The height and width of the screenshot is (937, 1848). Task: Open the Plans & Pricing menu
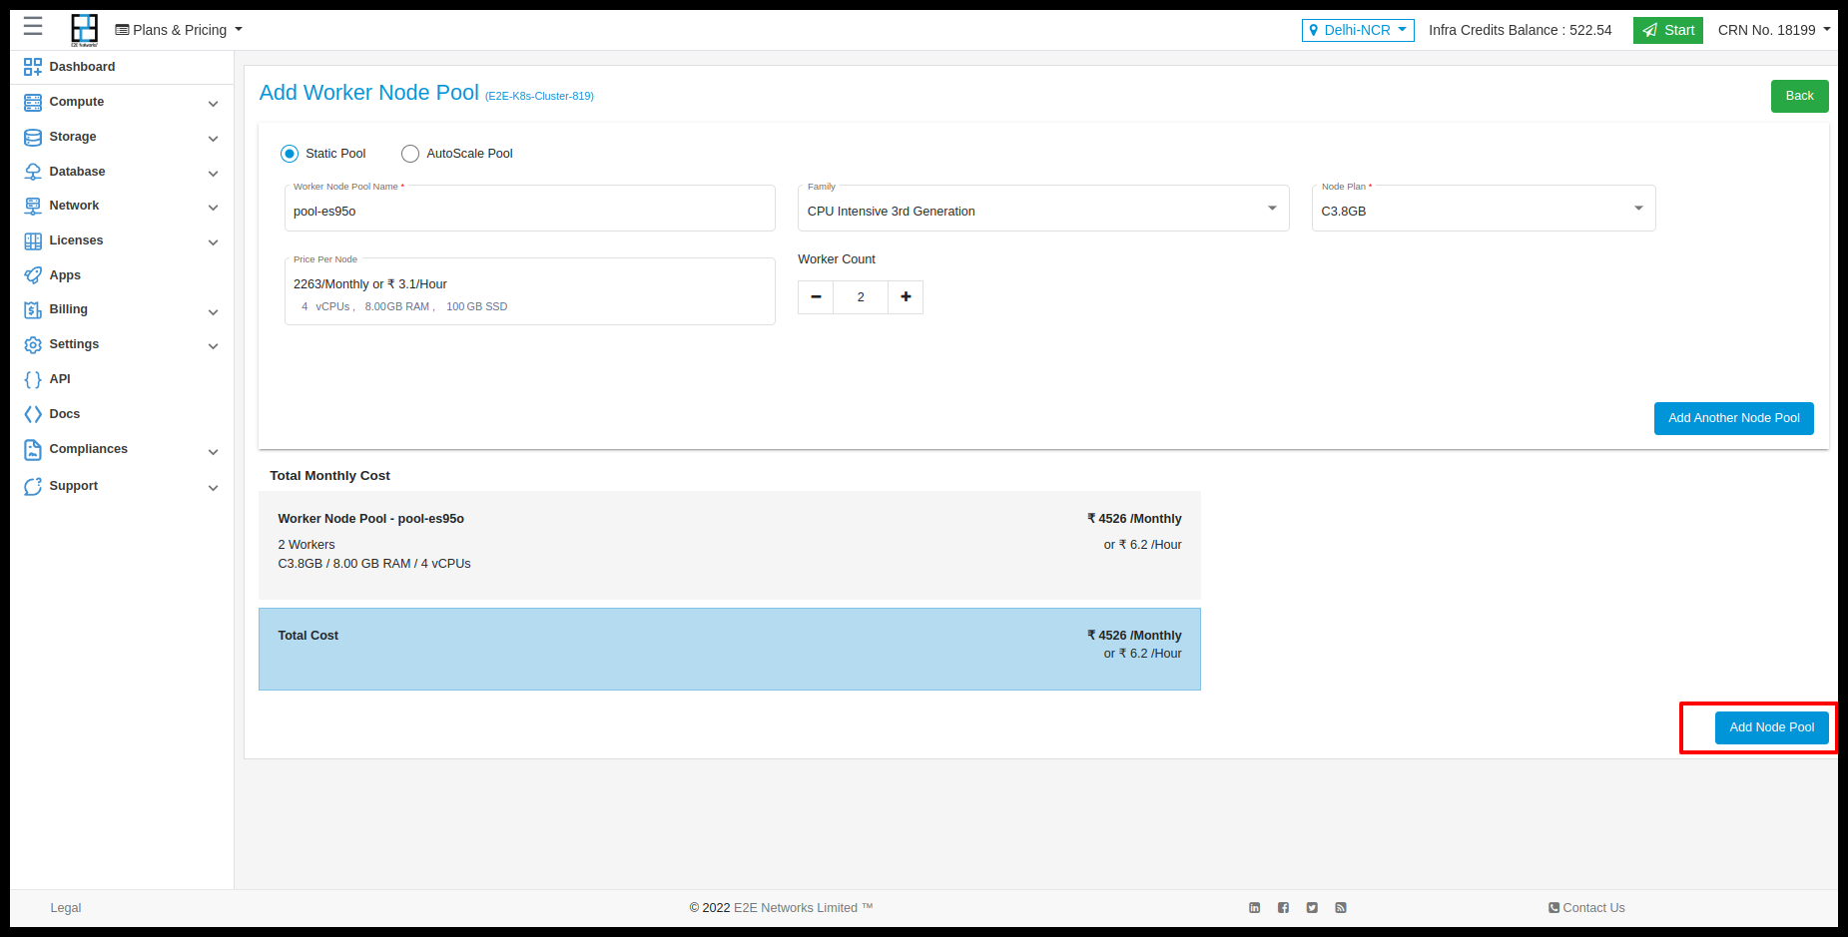(x=179, y=30)
